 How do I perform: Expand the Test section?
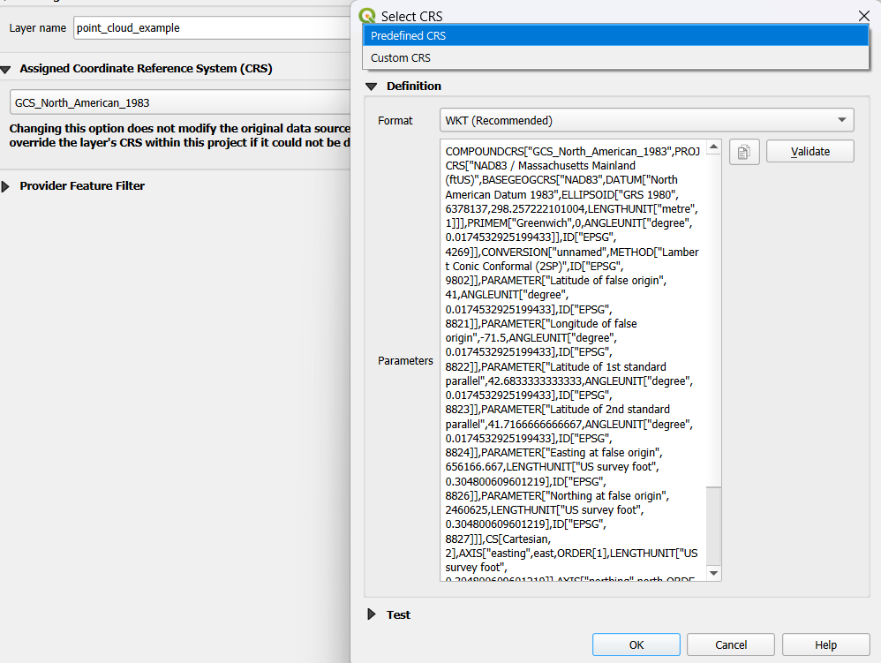[x=372, y=614]
